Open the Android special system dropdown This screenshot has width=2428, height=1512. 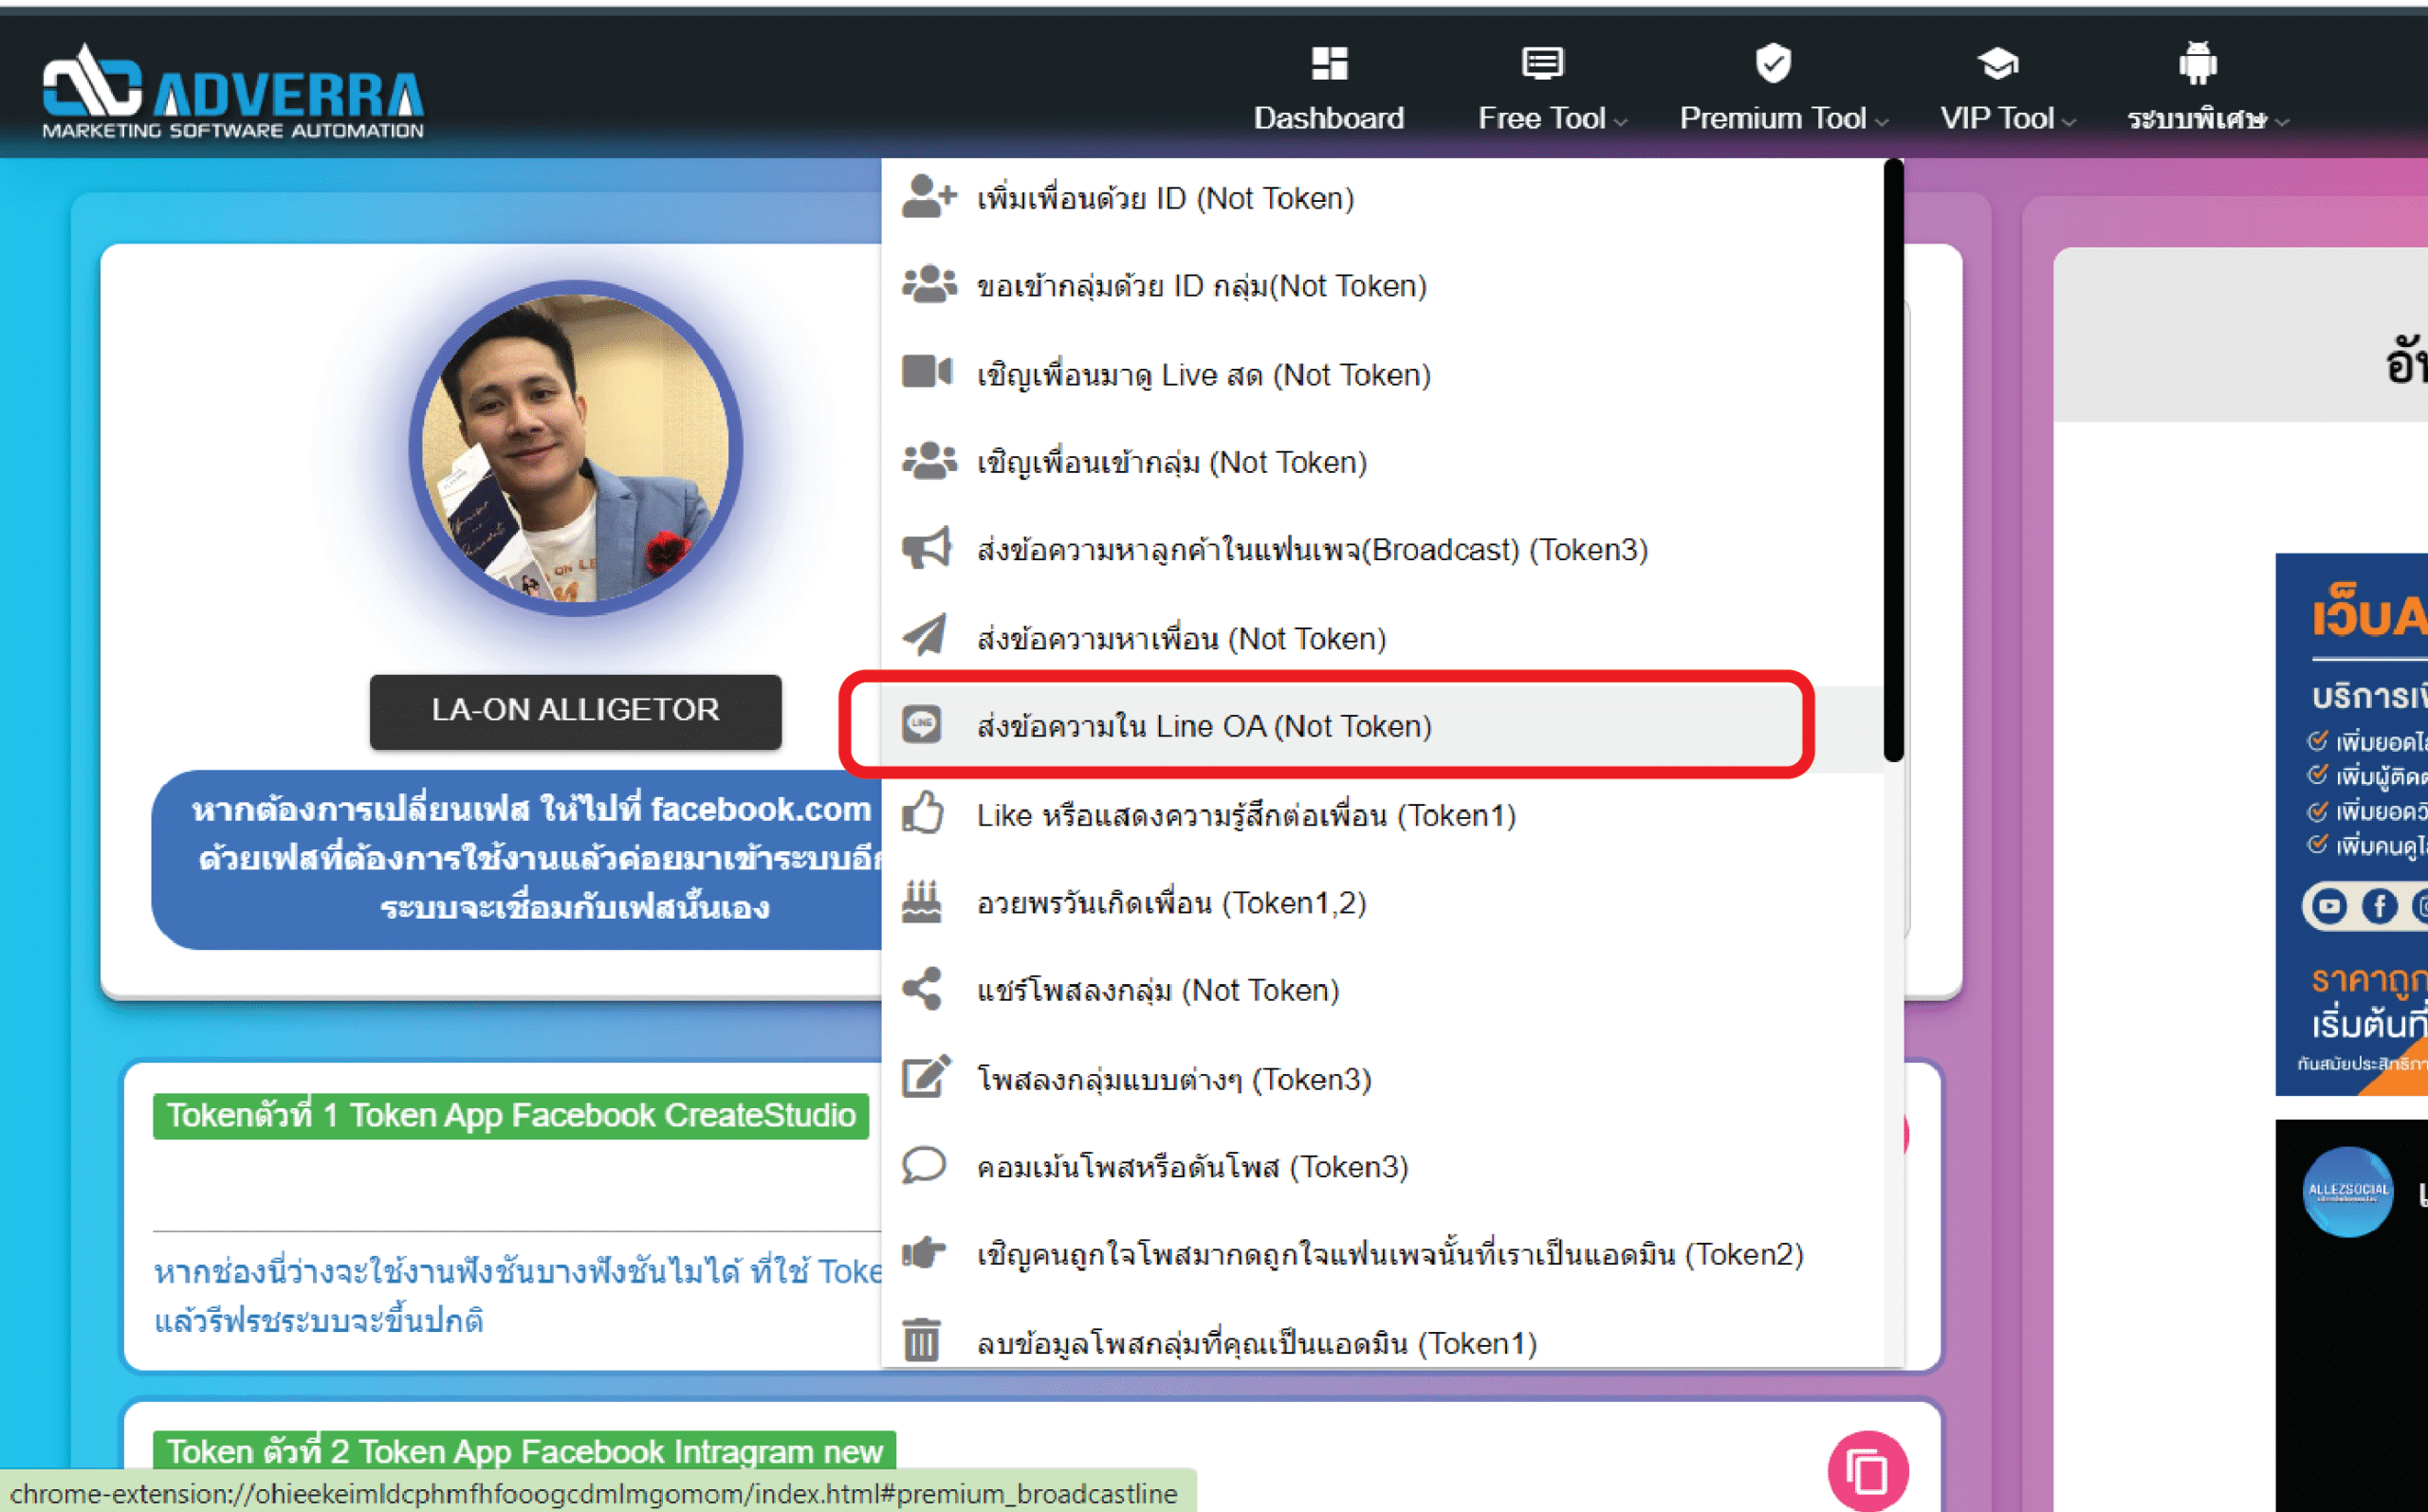pyautogui.click(x=2207, y=118)
